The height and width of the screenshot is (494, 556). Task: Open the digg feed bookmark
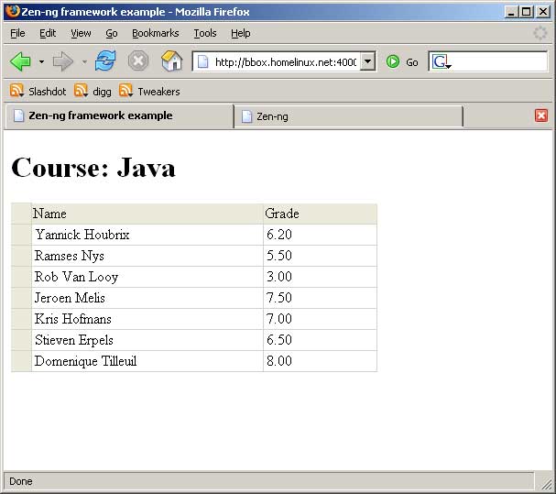click(93, 92)
